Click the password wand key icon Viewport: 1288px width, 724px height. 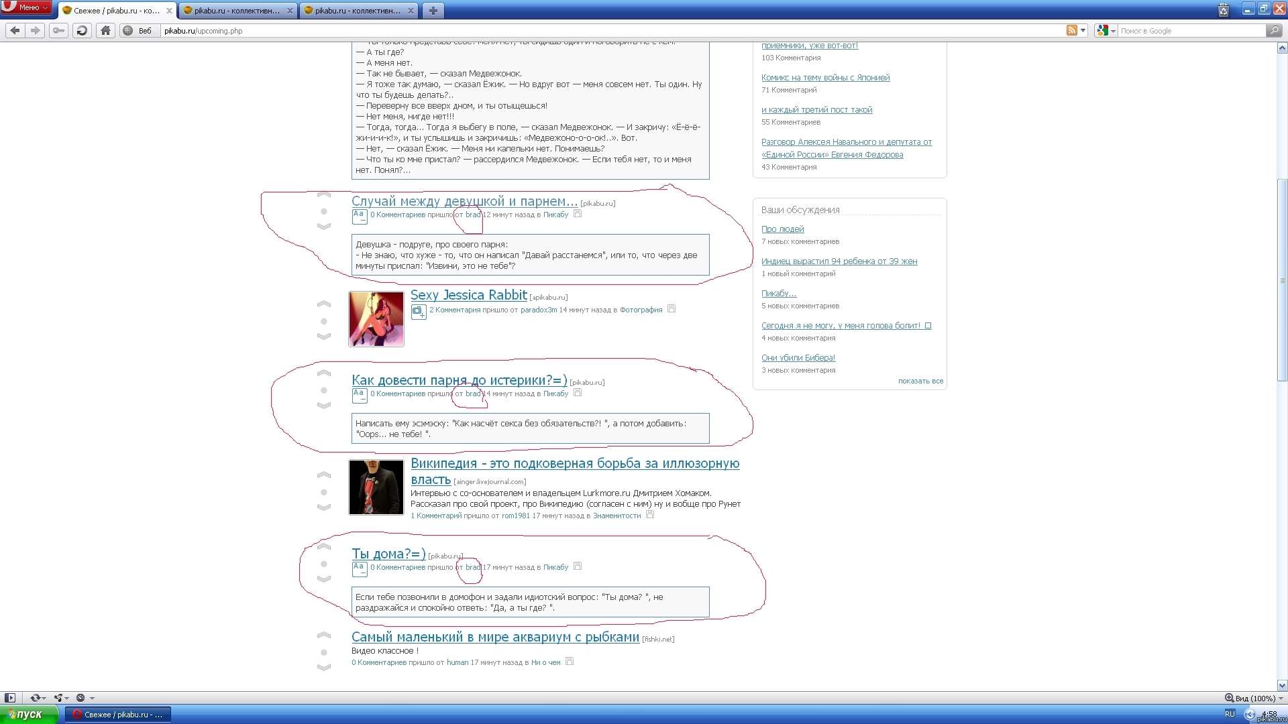[59, 30]
